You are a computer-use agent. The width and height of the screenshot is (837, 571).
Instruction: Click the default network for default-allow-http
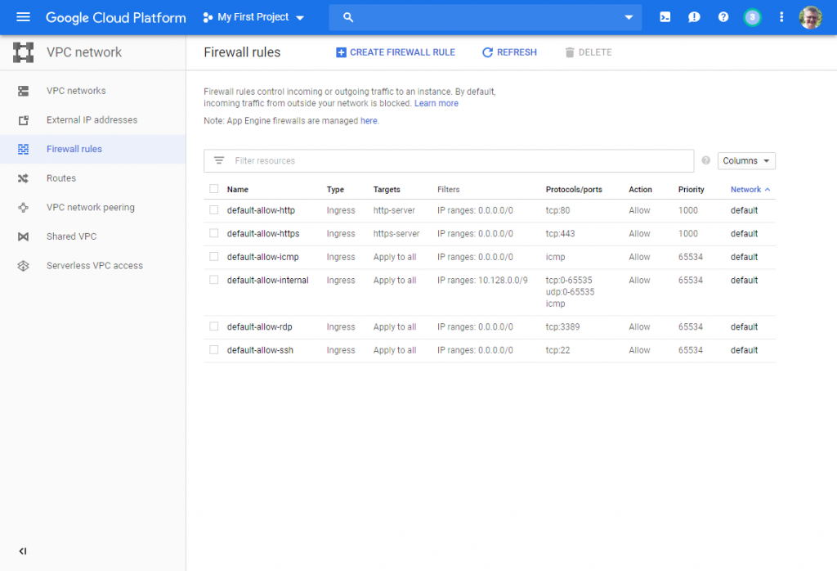(x=744, y=210)
